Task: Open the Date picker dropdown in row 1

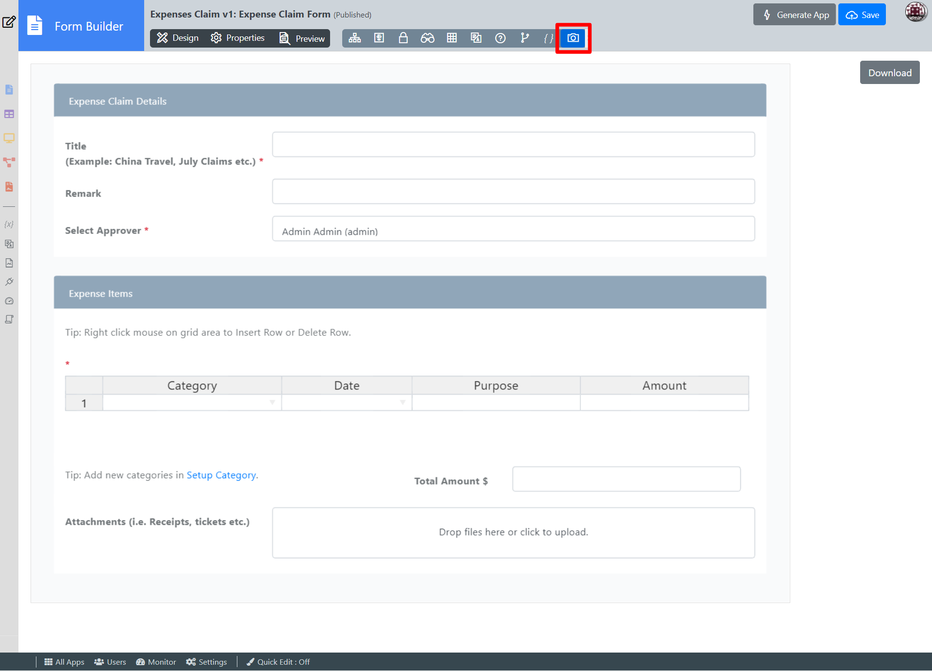Action: click(402, 403)
